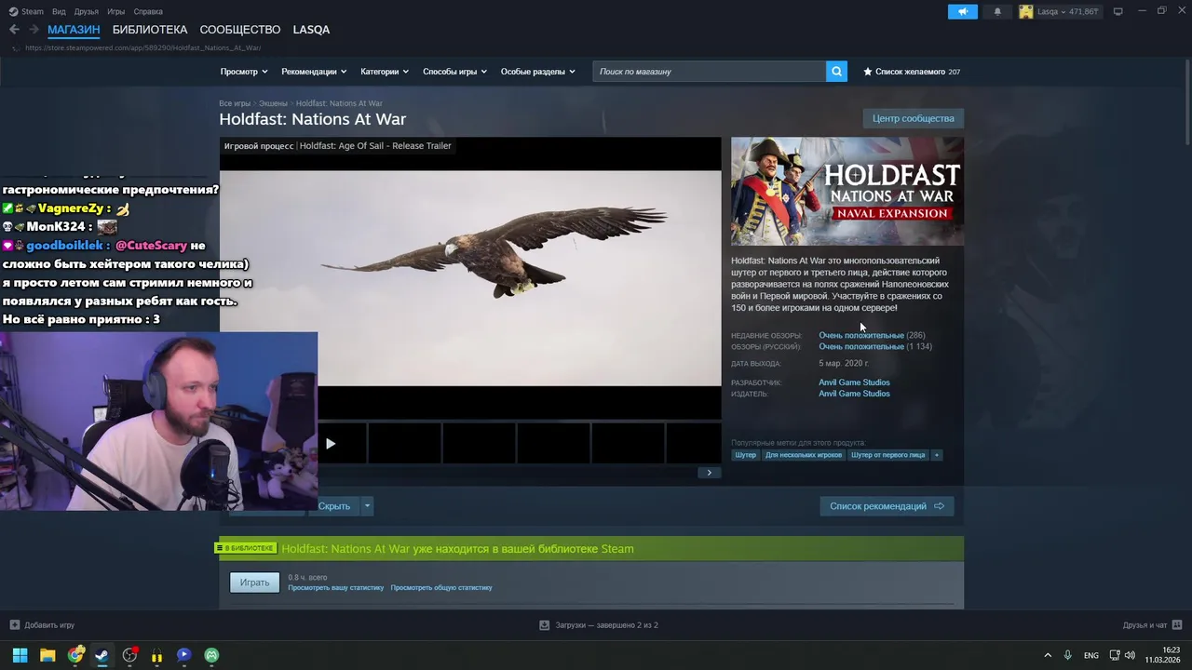
Task: Expand the Особые разделы dropdown
Action: (538, 72)
